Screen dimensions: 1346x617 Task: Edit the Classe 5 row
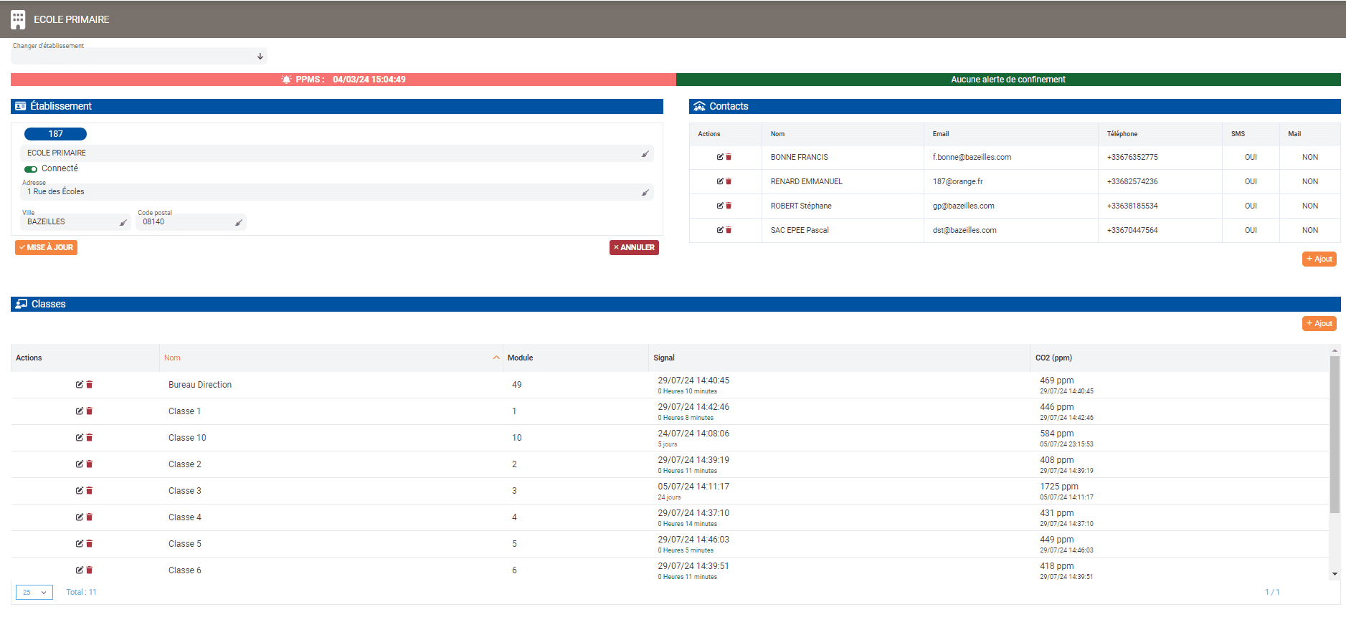[79, 544]
